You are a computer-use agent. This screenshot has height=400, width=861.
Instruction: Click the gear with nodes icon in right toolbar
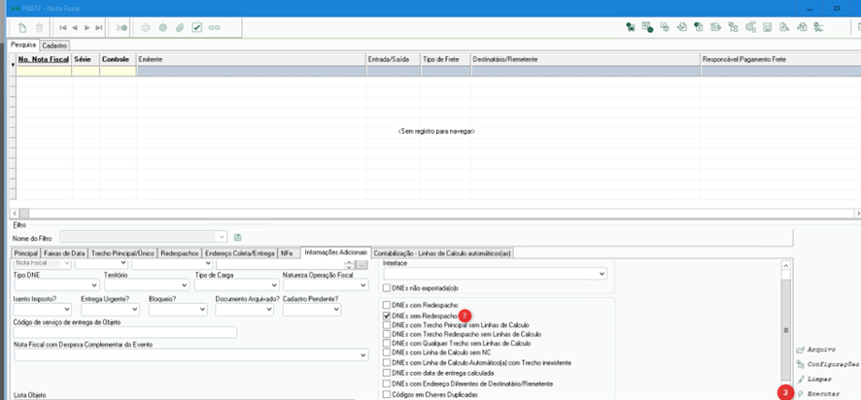(x=750, y=27)
